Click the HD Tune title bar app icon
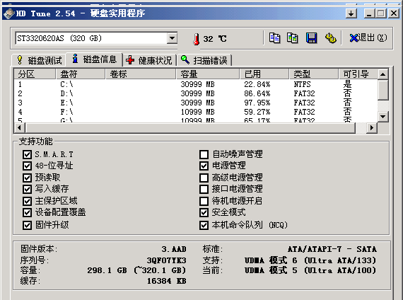This screenshot has height=300, width=403. coord(8,13)
